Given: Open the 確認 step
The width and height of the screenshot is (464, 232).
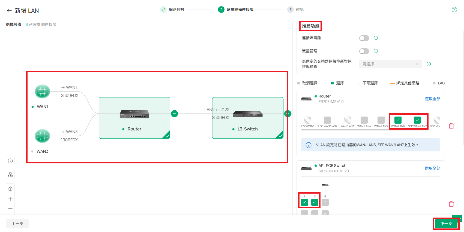Looking at the screenshot, I should tap(295, 10).
